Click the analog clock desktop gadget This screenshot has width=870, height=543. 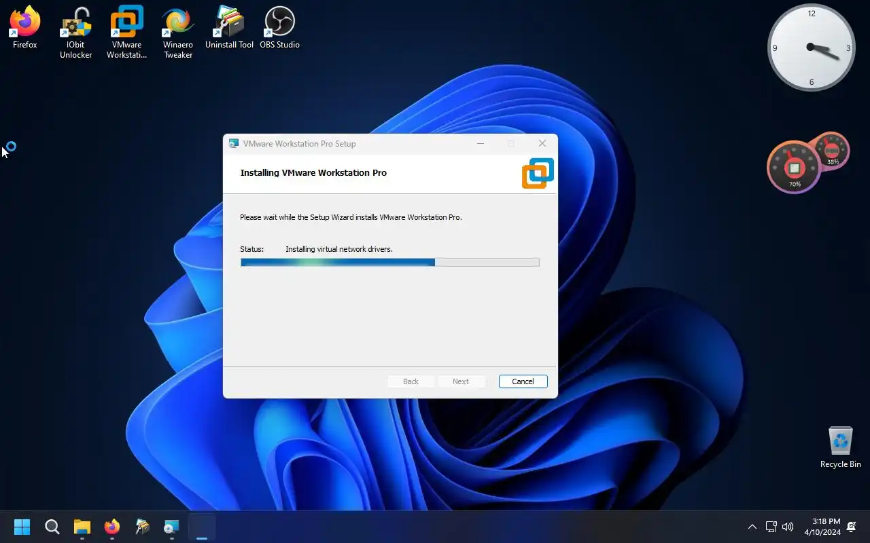click(x=811, y=48)
